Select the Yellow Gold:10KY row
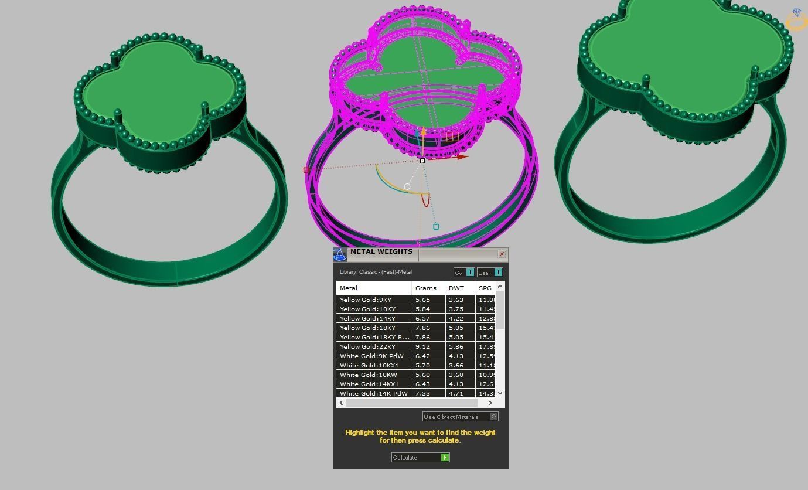This screenshot has width=808, height=490. 416,309
